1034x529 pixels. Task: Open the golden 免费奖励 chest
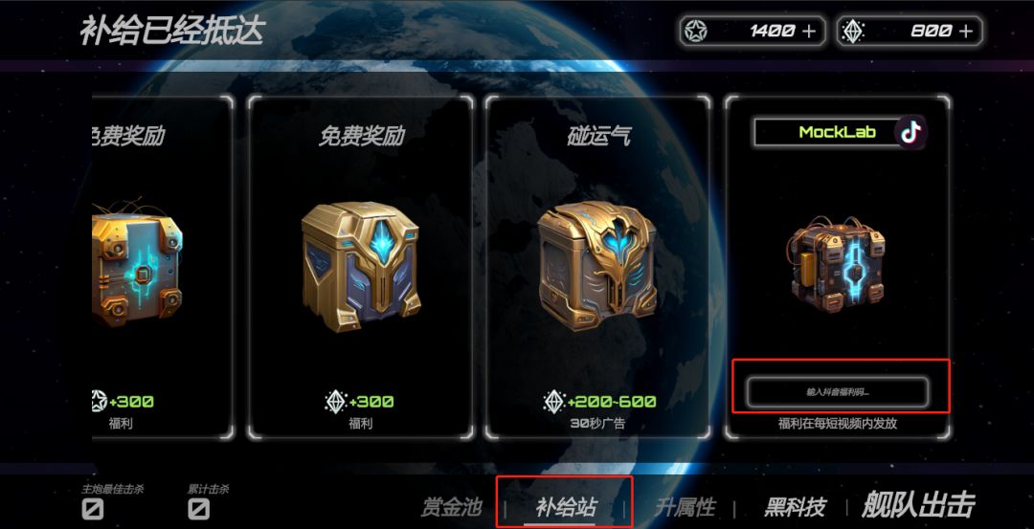[361, 266]
